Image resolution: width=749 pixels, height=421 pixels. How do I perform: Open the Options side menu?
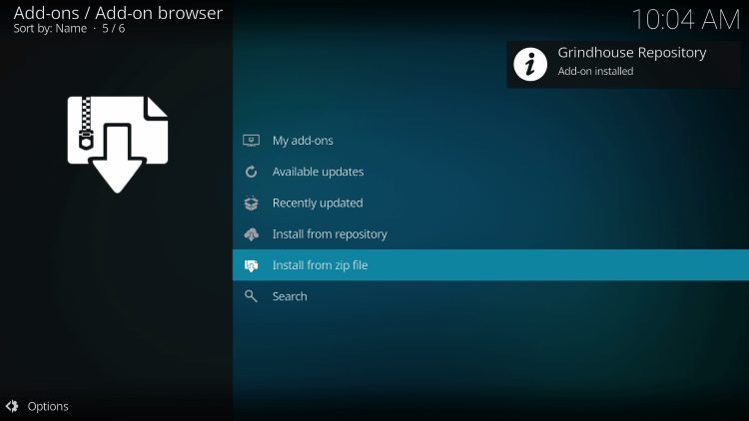(37, 406)
